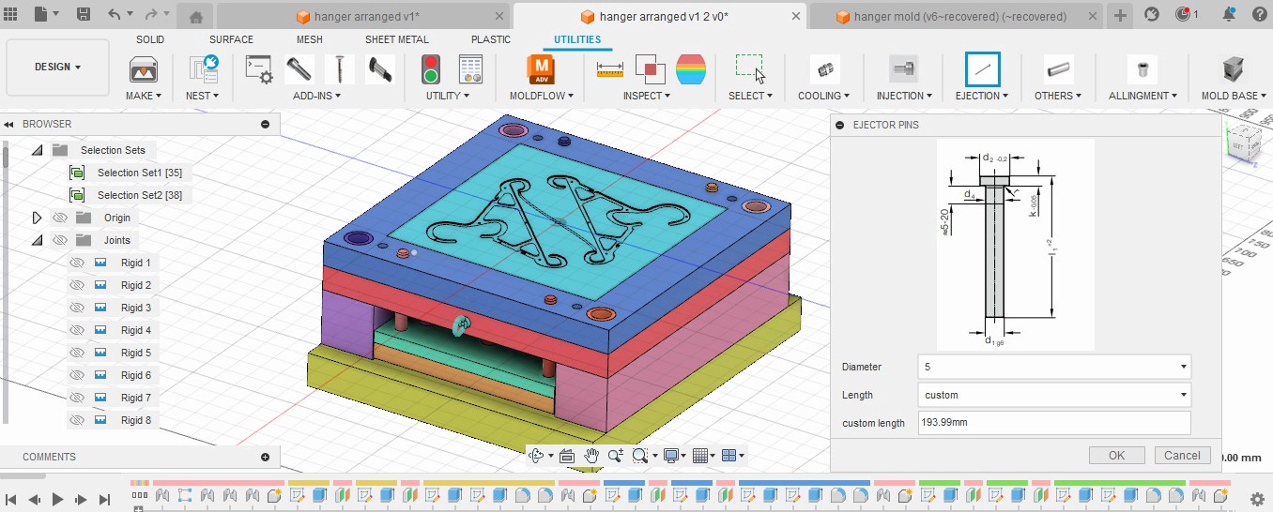Jump to timeline beginning
Viewport: 1273px width, 512px height.
11,500
